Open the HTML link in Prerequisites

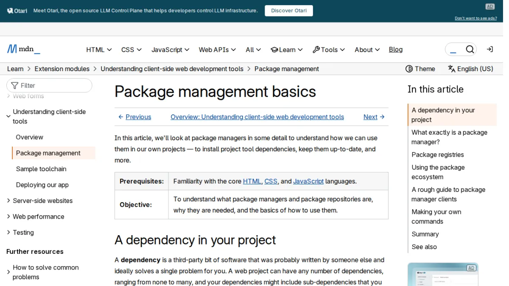252,181
